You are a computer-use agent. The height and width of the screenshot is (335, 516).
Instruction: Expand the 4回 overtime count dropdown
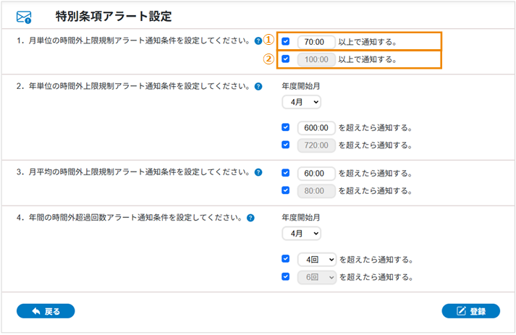click(x=317, y=259)
